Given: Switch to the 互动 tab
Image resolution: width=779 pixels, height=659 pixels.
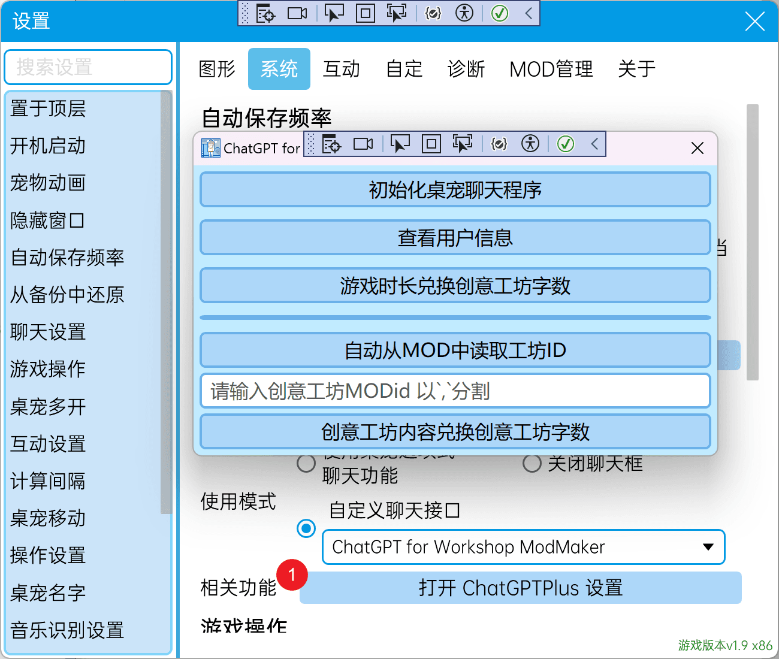Looking at the screenshot, I should point(342,69).
